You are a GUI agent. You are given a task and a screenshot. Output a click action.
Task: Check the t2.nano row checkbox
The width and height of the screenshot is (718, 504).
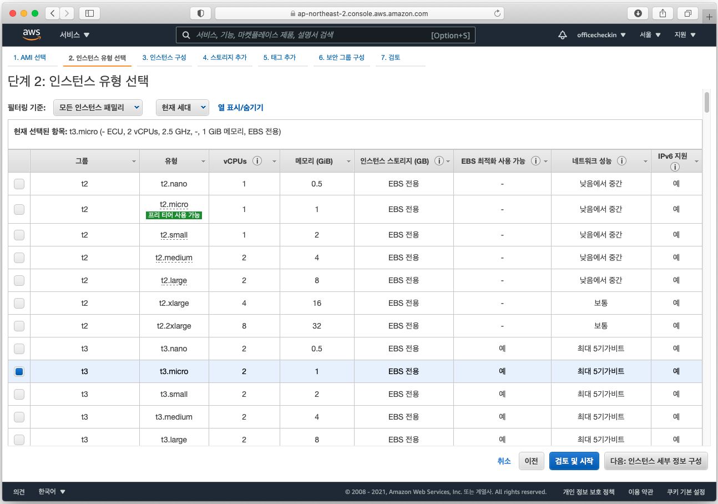click(x=19, y=184)
